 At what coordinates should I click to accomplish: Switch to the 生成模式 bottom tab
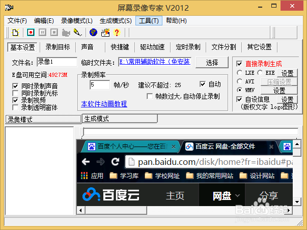[120, 119]
